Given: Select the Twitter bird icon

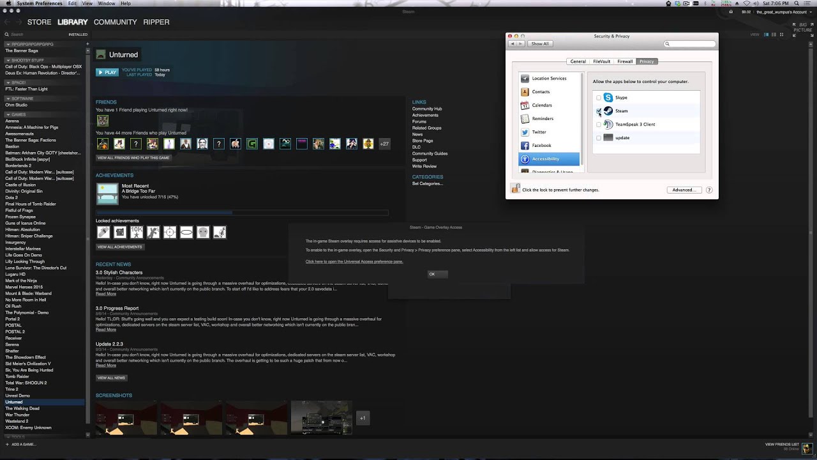Looking at the screenshot, I should click(525, 132).
